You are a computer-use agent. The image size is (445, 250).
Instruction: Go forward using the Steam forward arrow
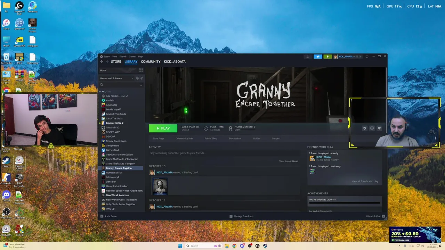[x=107, y=61]
